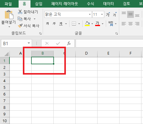Expand the 복사 dropdown arrow

pyautogui.click(x=35, y=19)
